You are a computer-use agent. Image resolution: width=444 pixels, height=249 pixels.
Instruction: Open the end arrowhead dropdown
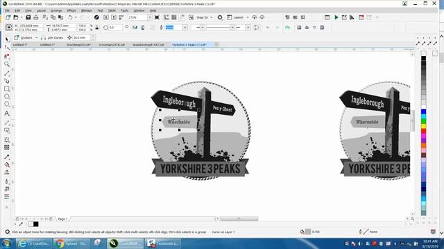(248, 28)
